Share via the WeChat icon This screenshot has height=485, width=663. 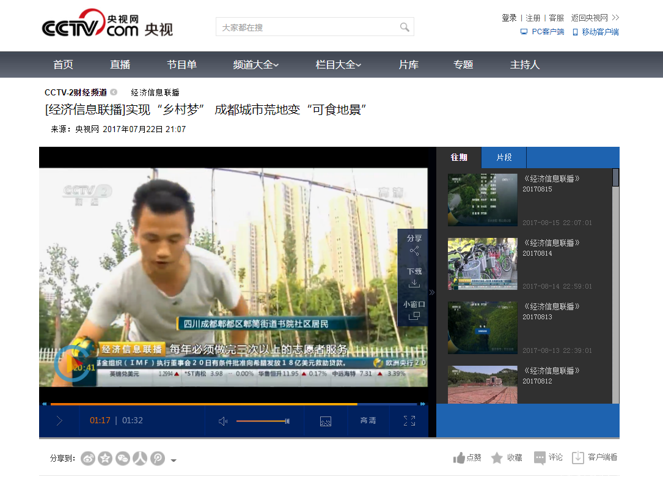123,458
